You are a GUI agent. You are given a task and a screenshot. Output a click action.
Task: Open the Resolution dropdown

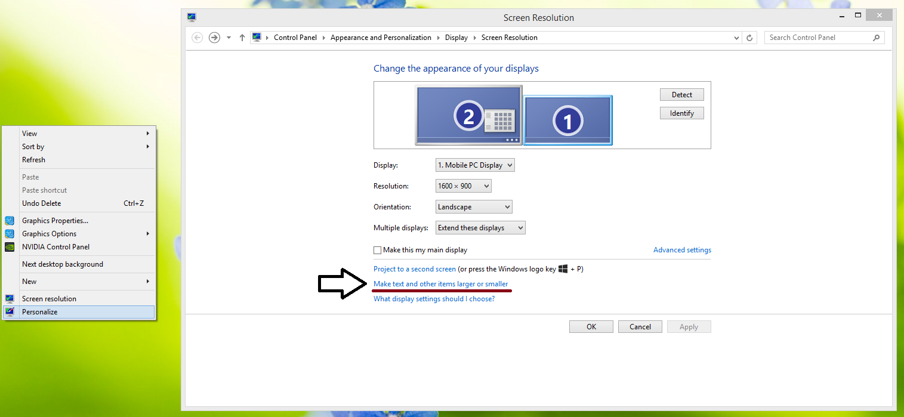pyautogui.click(x=464, y=186)
